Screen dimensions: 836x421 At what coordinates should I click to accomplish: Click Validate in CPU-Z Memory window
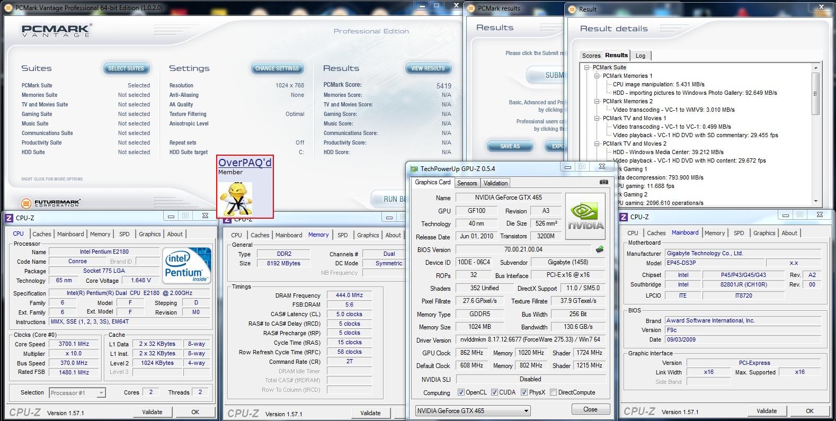point(370,413)
